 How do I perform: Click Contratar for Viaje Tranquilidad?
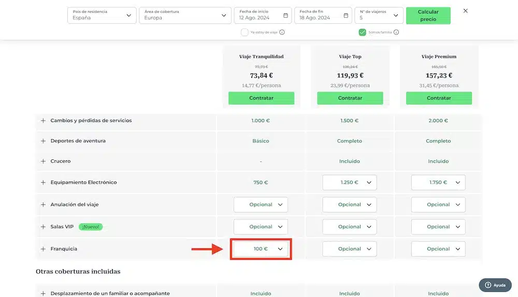point(261,98)
